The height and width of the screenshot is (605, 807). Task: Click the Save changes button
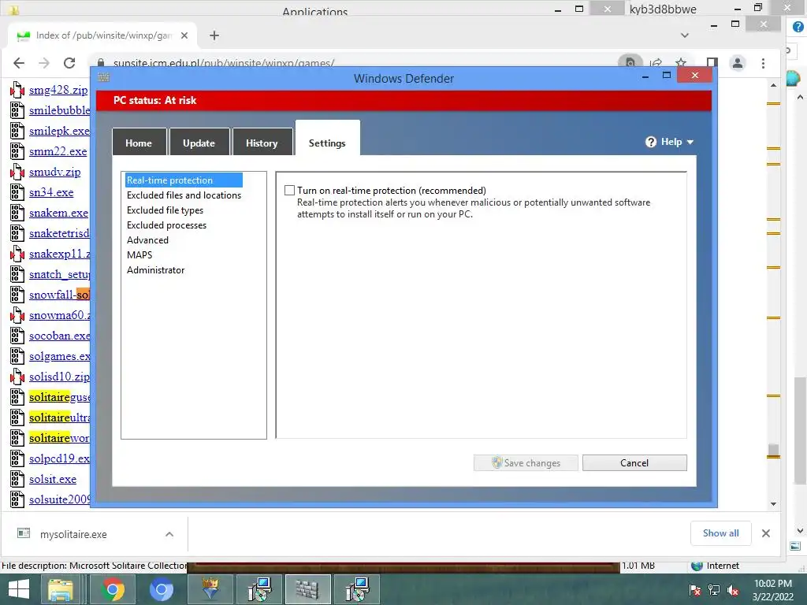526,462
